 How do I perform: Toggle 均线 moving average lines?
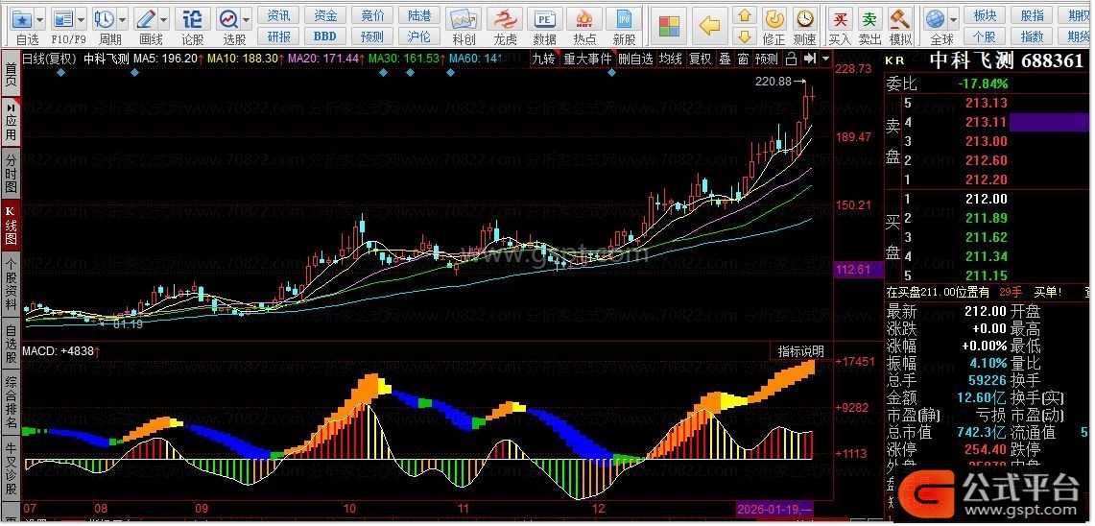[x=671, y=59]
